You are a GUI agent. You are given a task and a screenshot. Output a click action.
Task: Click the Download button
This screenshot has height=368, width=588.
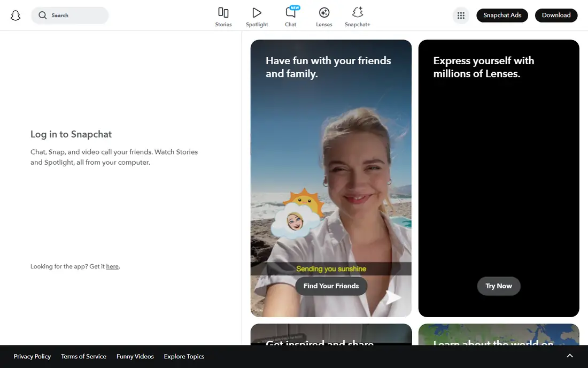tap(556, 16)
